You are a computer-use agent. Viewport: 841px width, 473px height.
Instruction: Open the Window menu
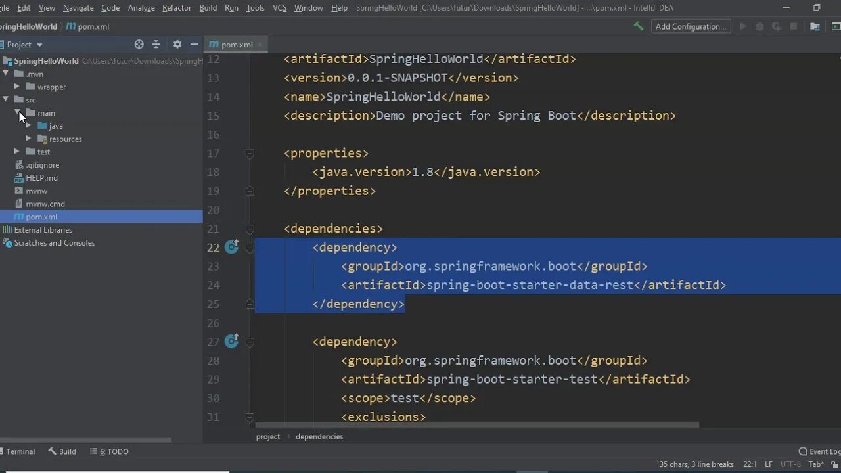point(308,8)
